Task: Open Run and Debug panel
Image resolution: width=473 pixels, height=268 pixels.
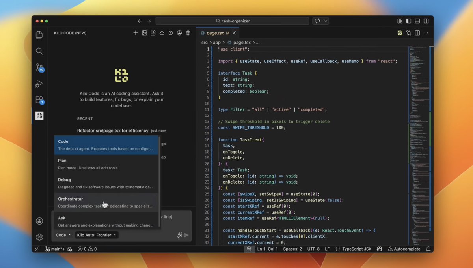Action: (39, 84)
